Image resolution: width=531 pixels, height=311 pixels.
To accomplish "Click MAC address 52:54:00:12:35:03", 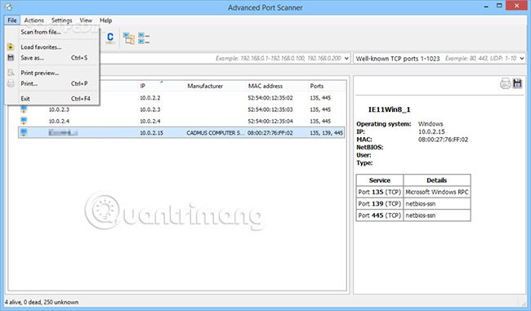I will [x=270, y=109].
